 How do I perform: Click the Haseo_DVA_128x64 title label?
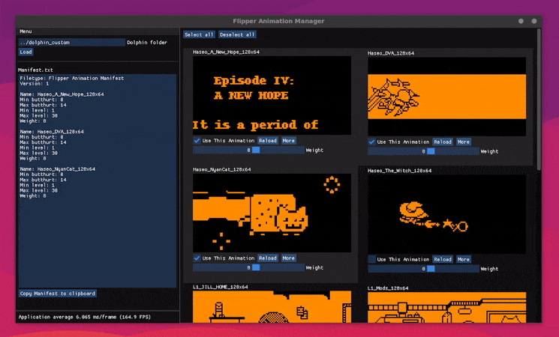(391, 53)
